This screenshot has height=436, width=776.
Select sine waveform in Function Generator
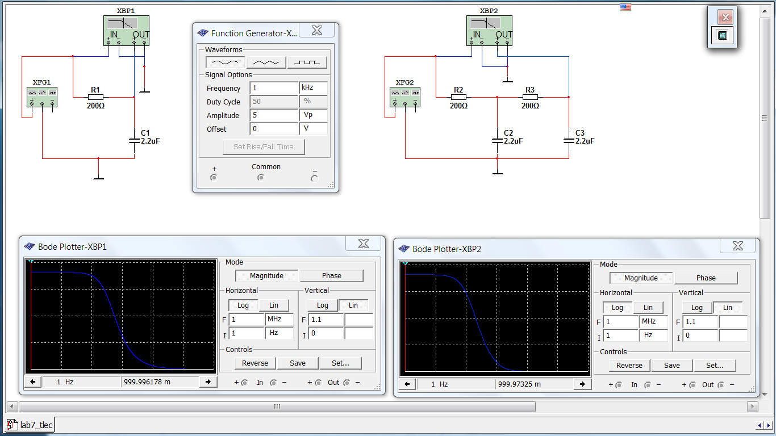(226, 62)
